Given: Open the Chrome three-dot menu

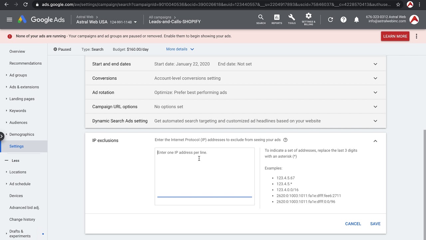Looking at the screenshot, I should [420, 5].
